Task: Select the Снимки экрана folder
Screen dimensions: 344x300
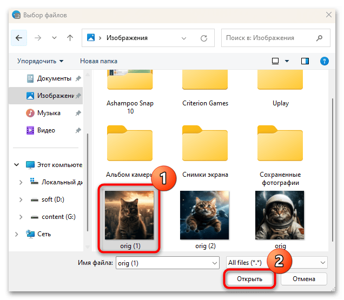Action: [205, 151]
